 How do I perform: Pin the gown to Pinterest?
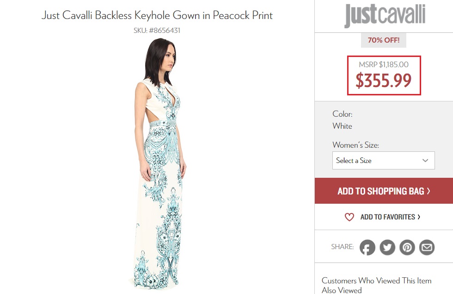coord(407,248)
